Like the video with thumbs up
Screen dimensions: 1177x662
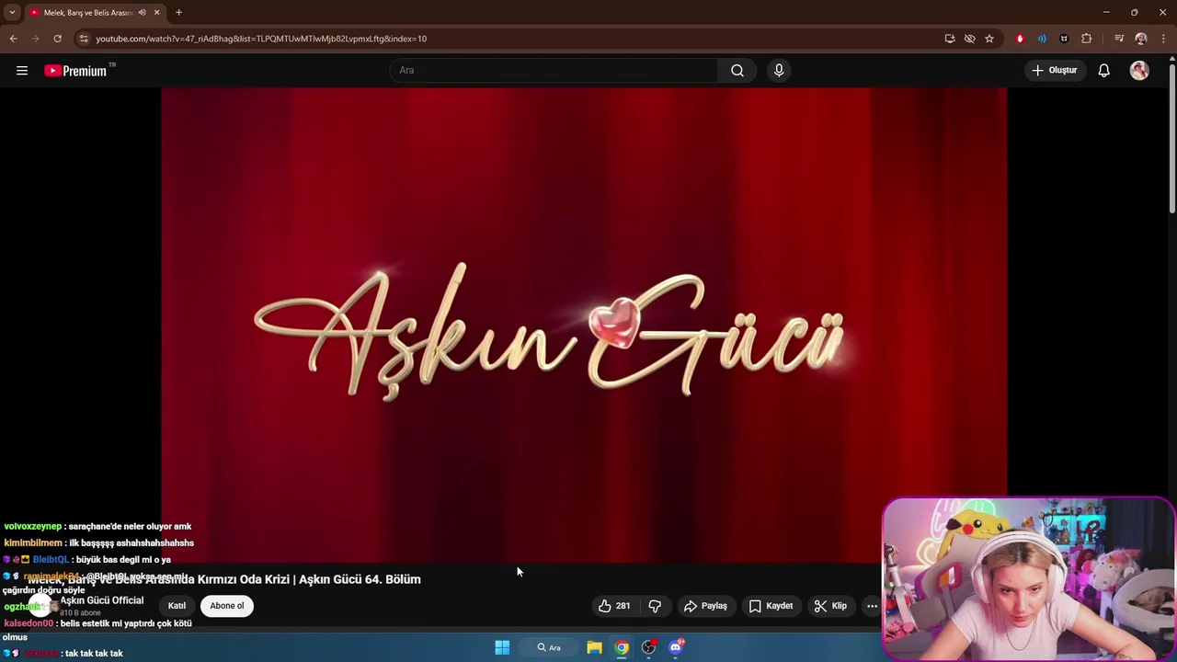coord(614,606)
